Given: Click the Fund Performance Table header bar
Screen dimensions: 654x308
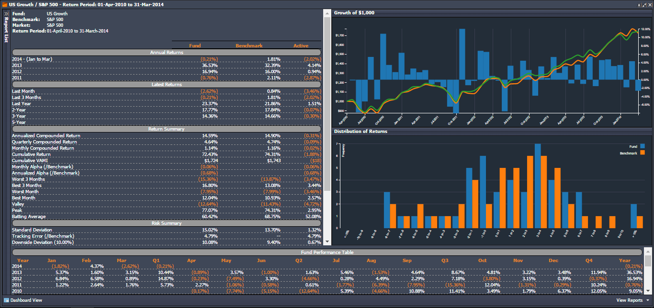Looking at the screenshot, I should 327,252.
